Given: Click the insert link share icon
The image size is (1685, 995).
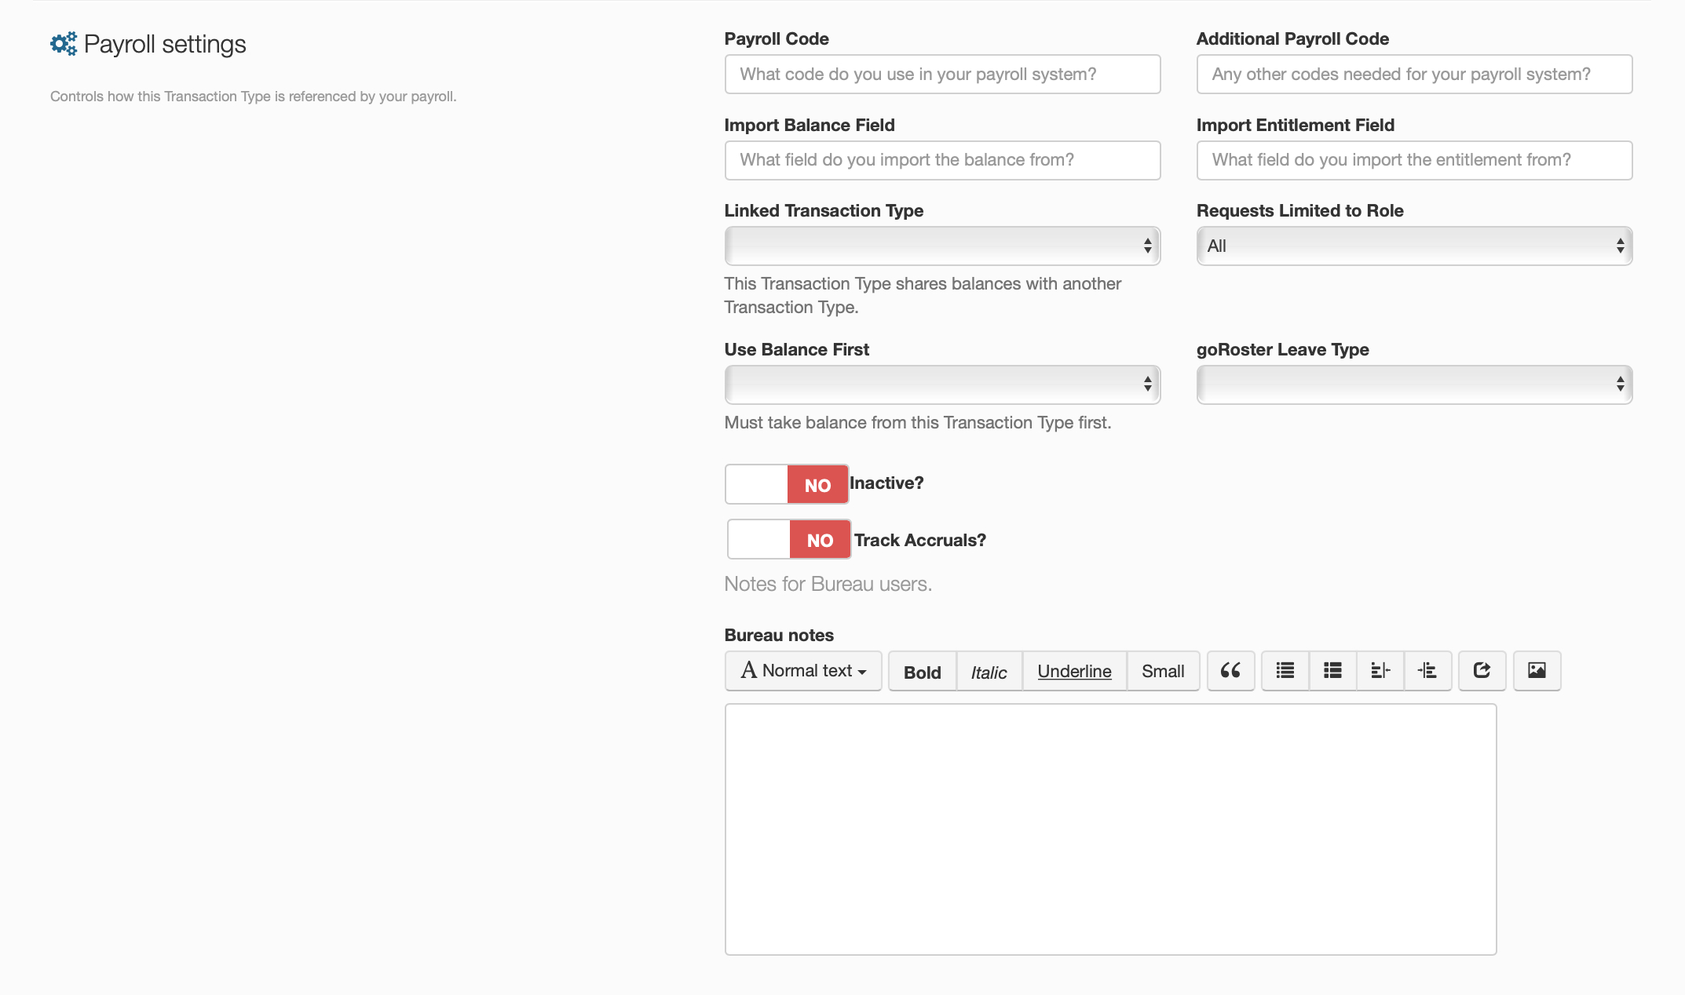Looking at the screenshot, I should point(1482,671).
